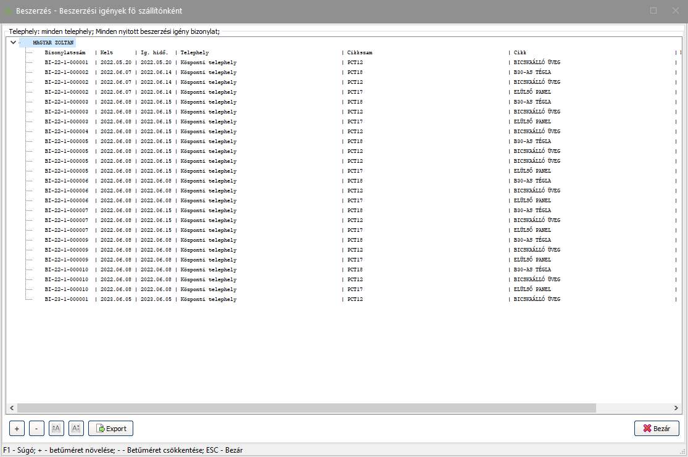The width and height of the screenshot is (688, 457).
Task: Export the purchase request list
Action: tap(110, 428)
